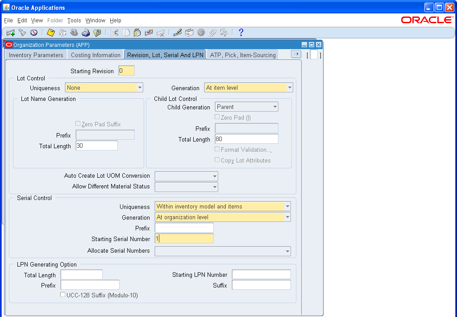Open Allocate Serial Numbers dropdown
This screenshot has width=457, height=317.
click(288, 251)
